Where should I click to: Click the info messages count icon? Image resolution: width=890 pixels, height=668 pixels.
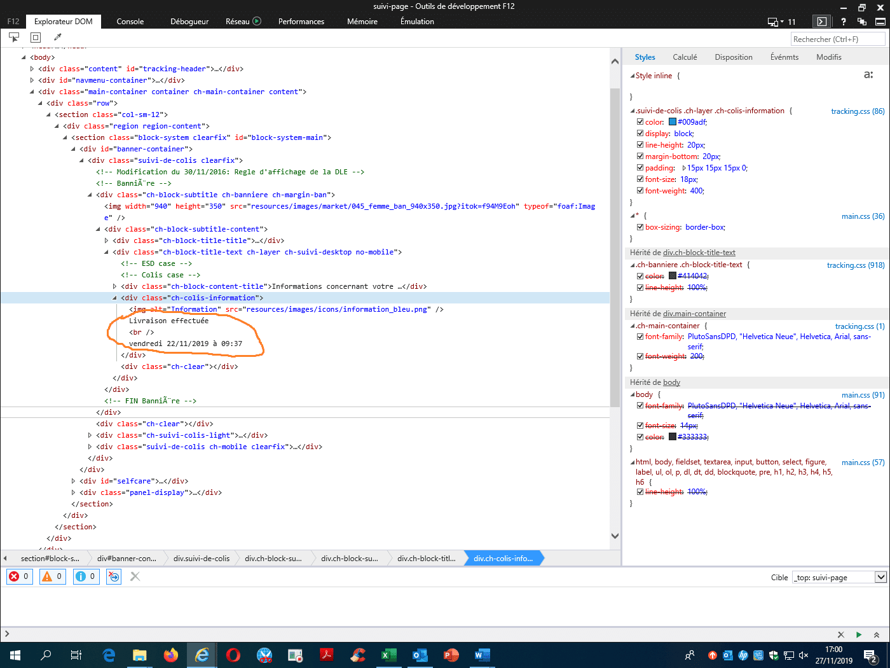[x=86, y=576]
